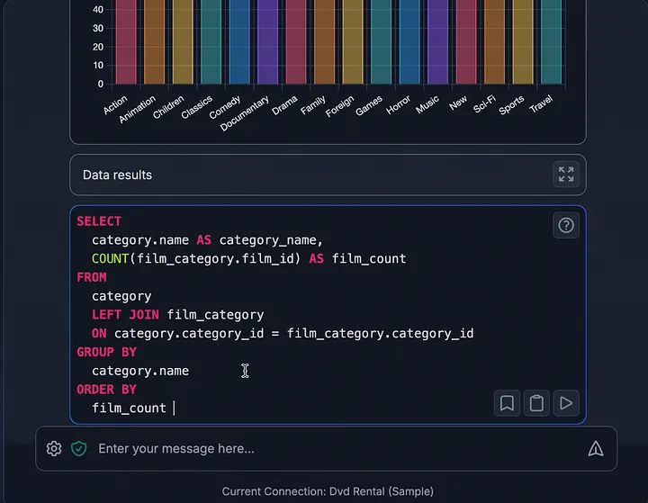The height and width of the screenshot is (503, 648).
Task: Click the Classics teal bar
Action: coord(211,41)
